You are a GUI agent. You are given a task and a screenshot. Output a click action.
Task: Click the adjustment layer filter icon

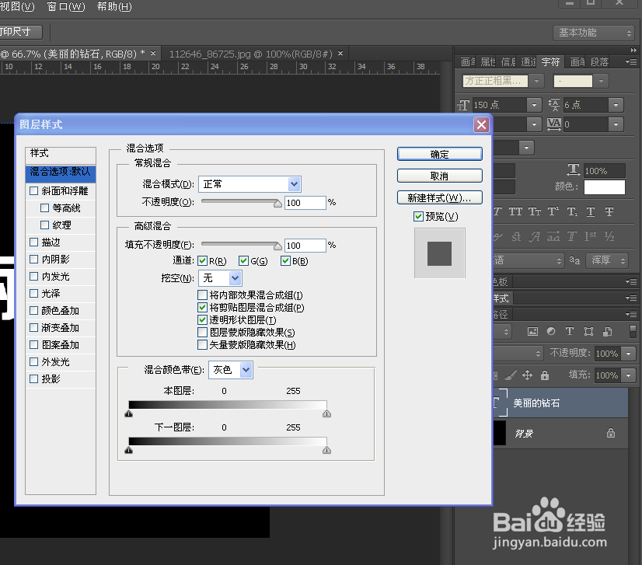click(x=553, y=332)
